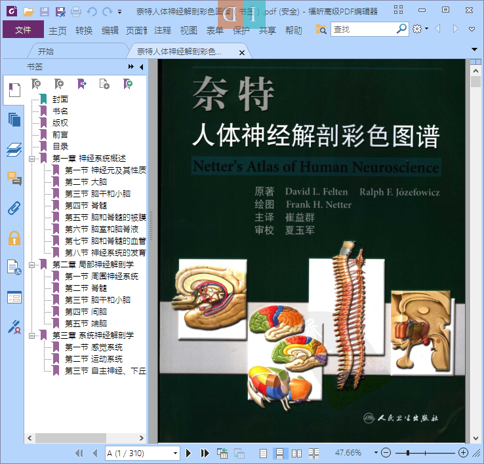Collapse the ribbon with chevron icon
The height and width of the screenshot is (464, 484).
(472, 29)
